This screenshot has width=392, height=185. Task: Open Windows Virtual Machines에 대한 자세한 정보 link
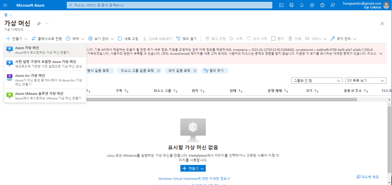pyautogui.click(x=194, y=179)
